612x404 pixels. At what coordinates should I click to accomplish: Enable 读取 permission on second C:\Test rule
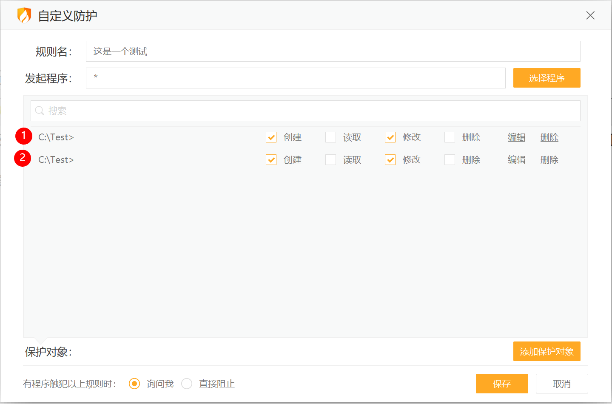pos(330,159)
